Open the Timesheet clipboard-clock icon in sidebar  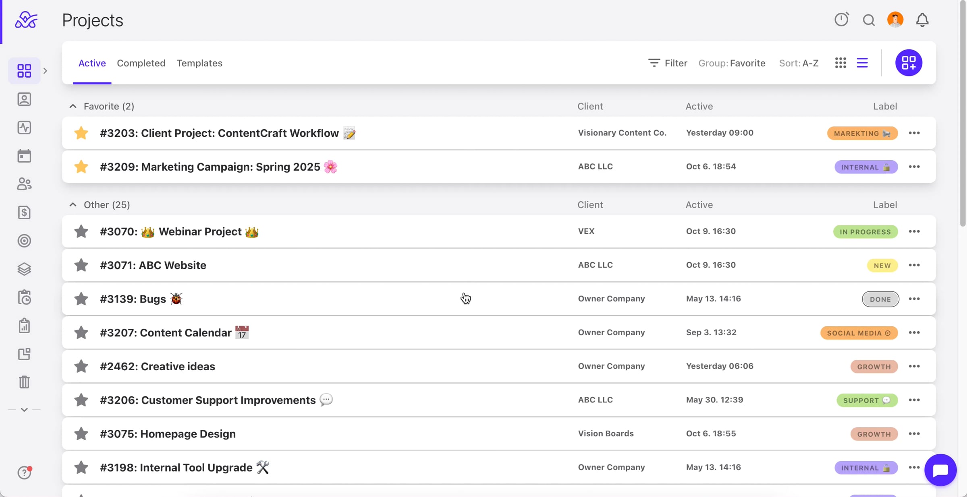[x=24, y=297]
